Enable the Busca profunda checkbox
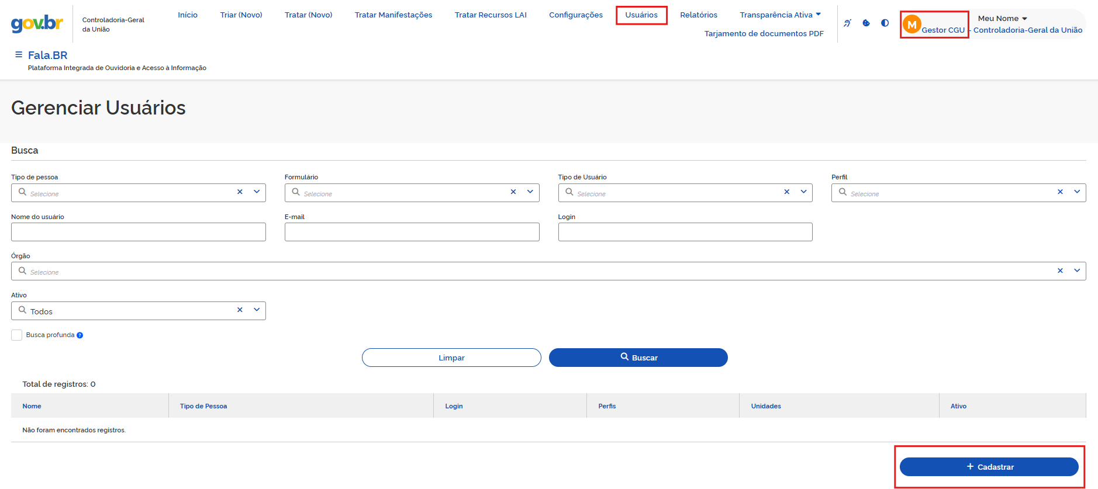Image resolution: width=1098 pixels, height=489 pixels. pyautogui.click(x=17, y=335)
